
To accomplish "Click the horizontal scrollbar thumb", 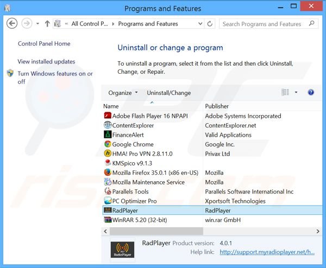I will pos(156,231).
